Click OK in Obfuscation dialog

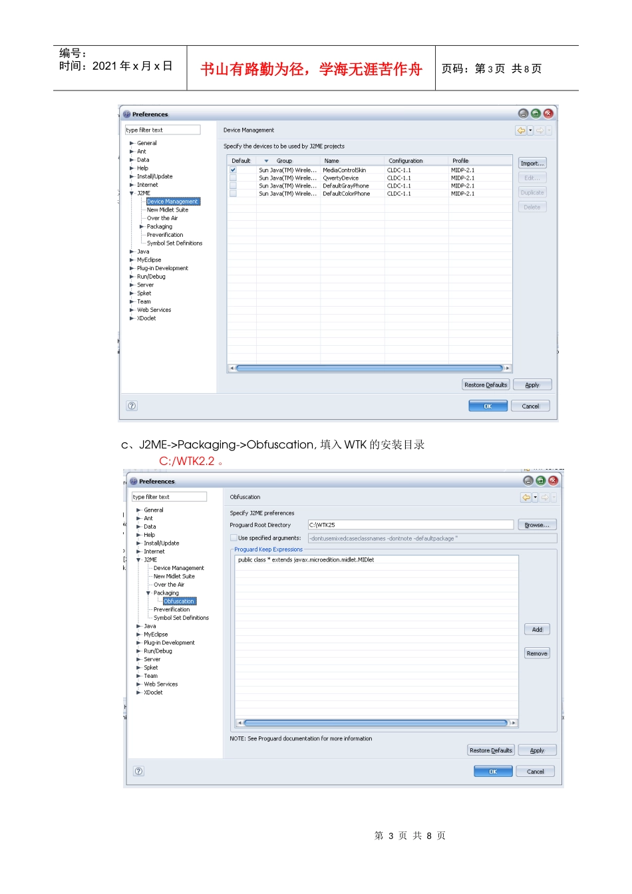(493, 772)
